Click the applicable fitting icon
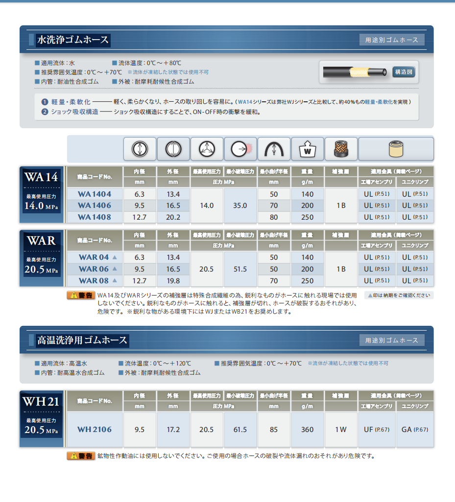The height and width of the screenshot is (502, 455). [x=396, y=149]
